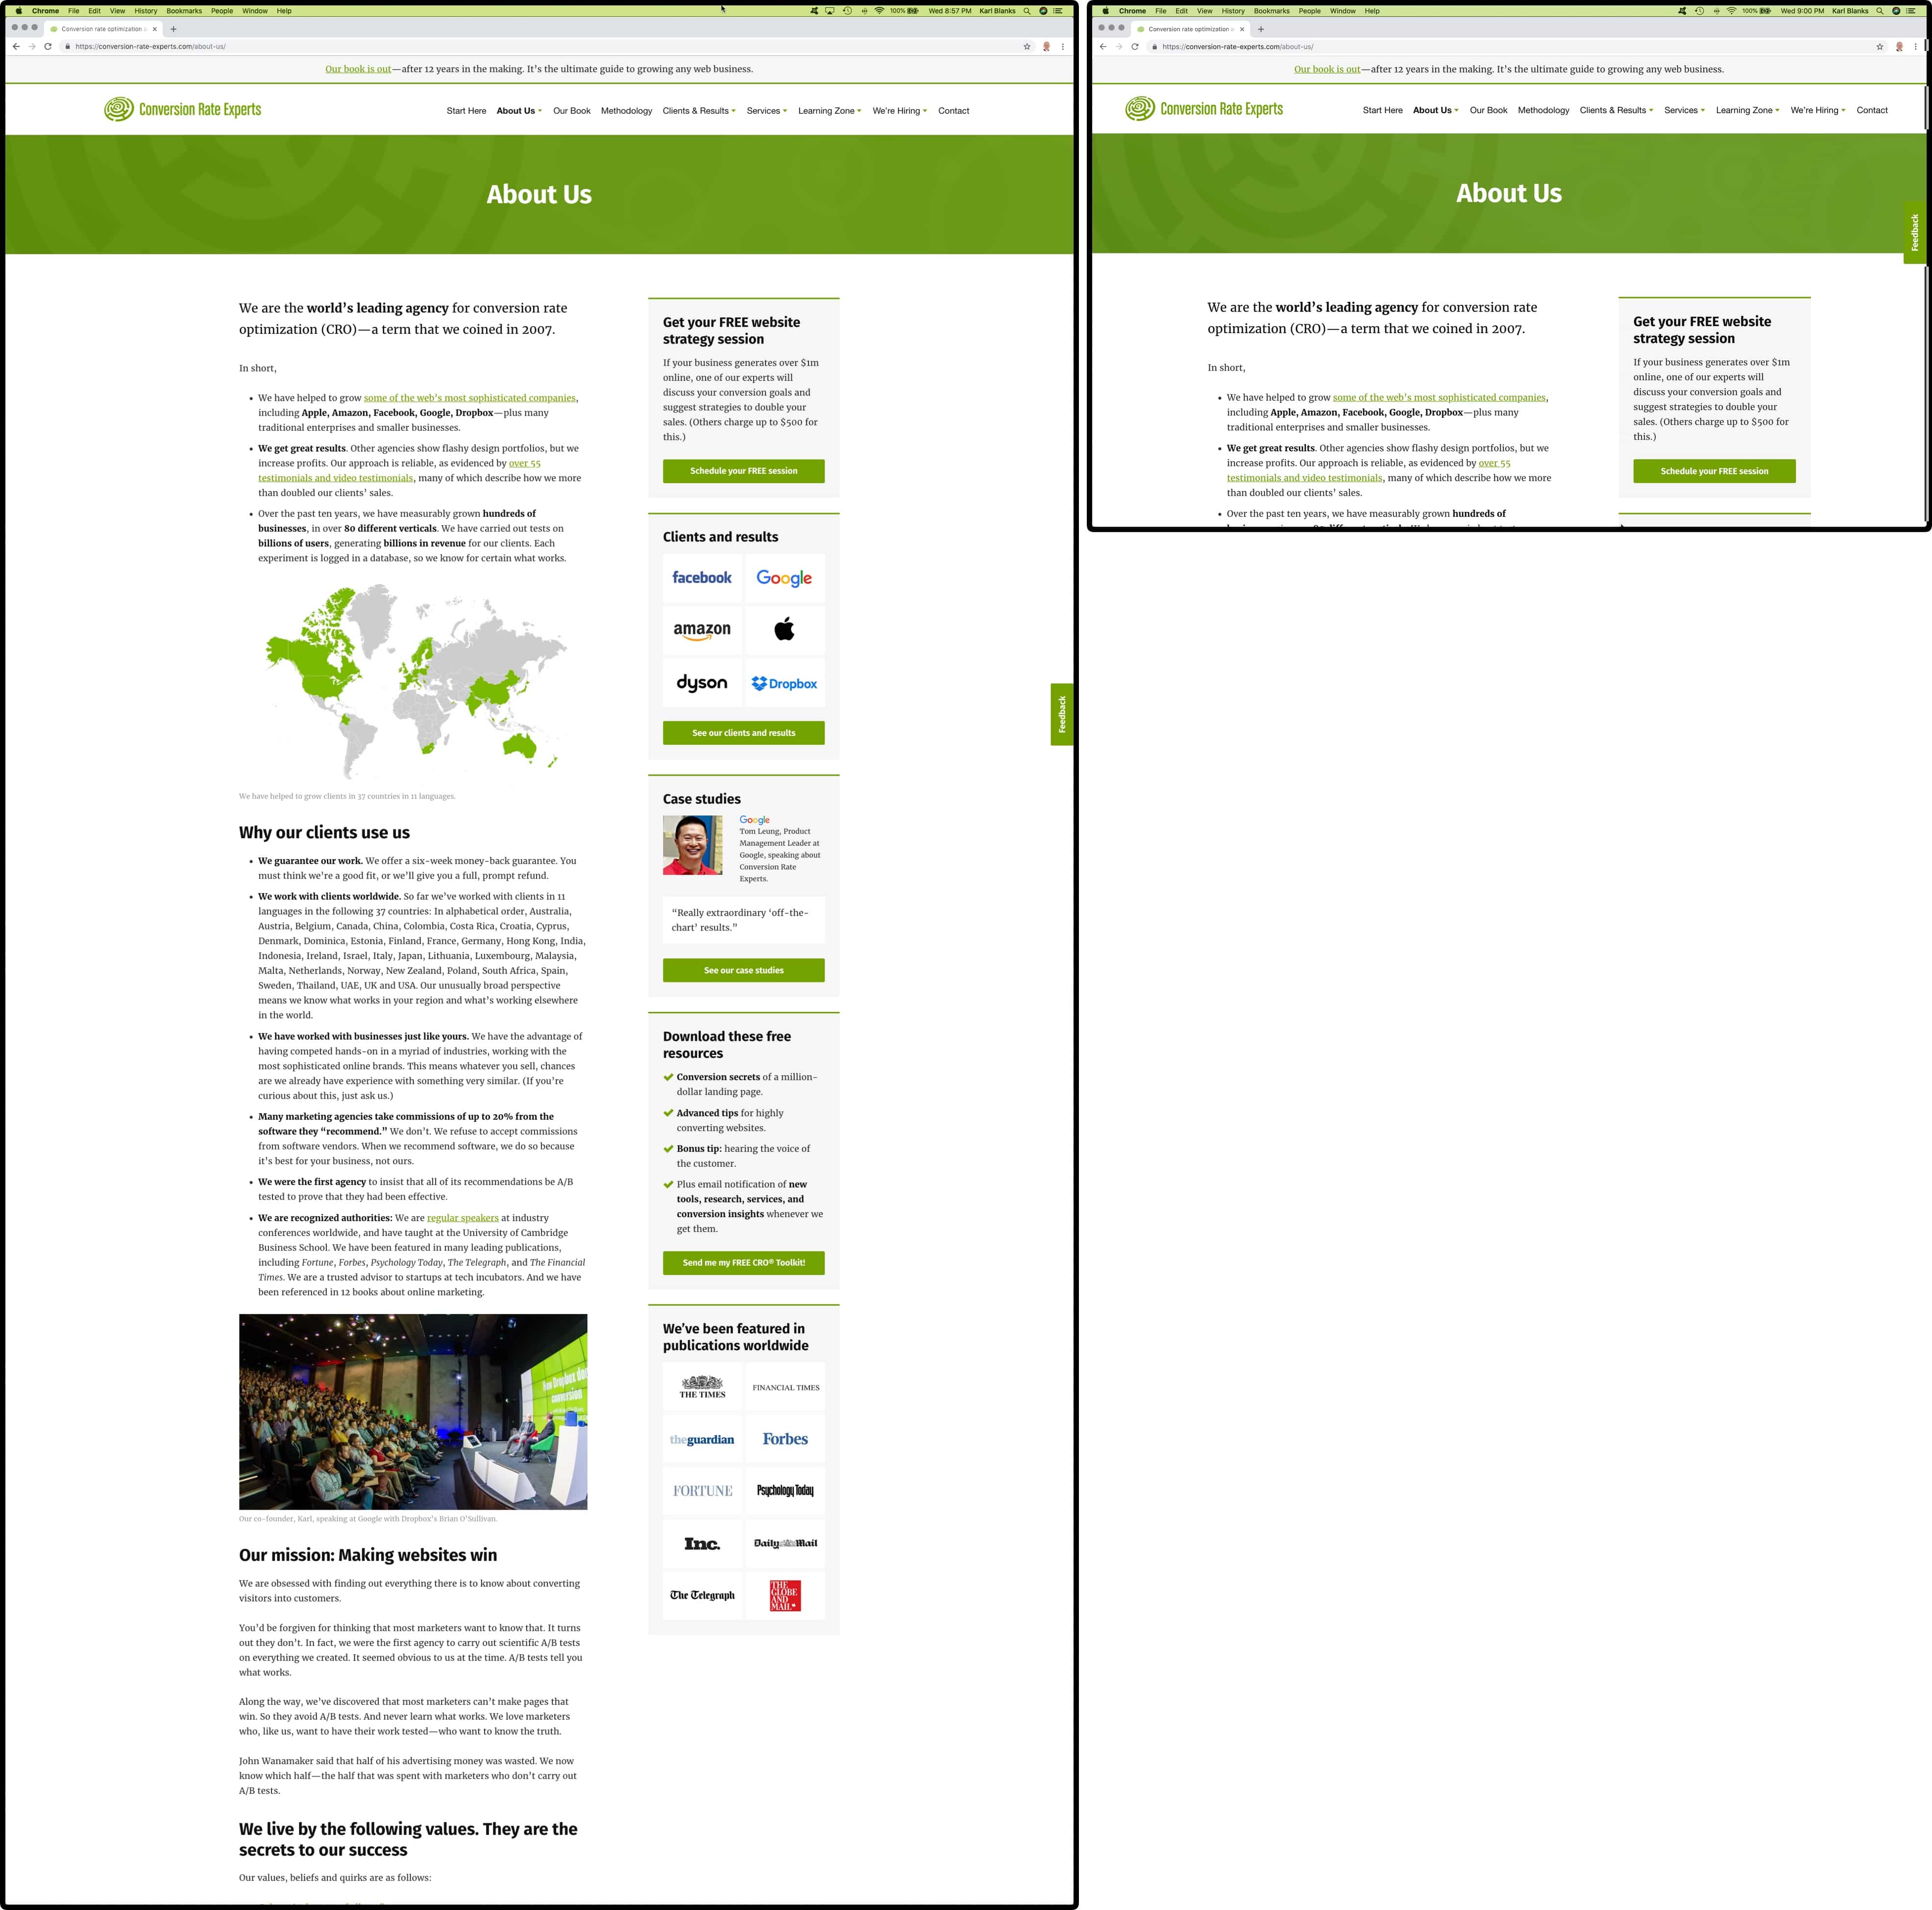Click the Facebook logo tile

[702, 578]
